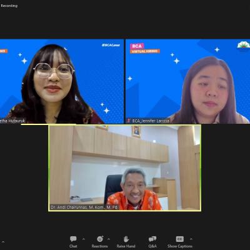The width and height of the screenshot is (250, 250).
Task: Expand the caret at bottom-left of toolbar
Action: tap(3, 242)
